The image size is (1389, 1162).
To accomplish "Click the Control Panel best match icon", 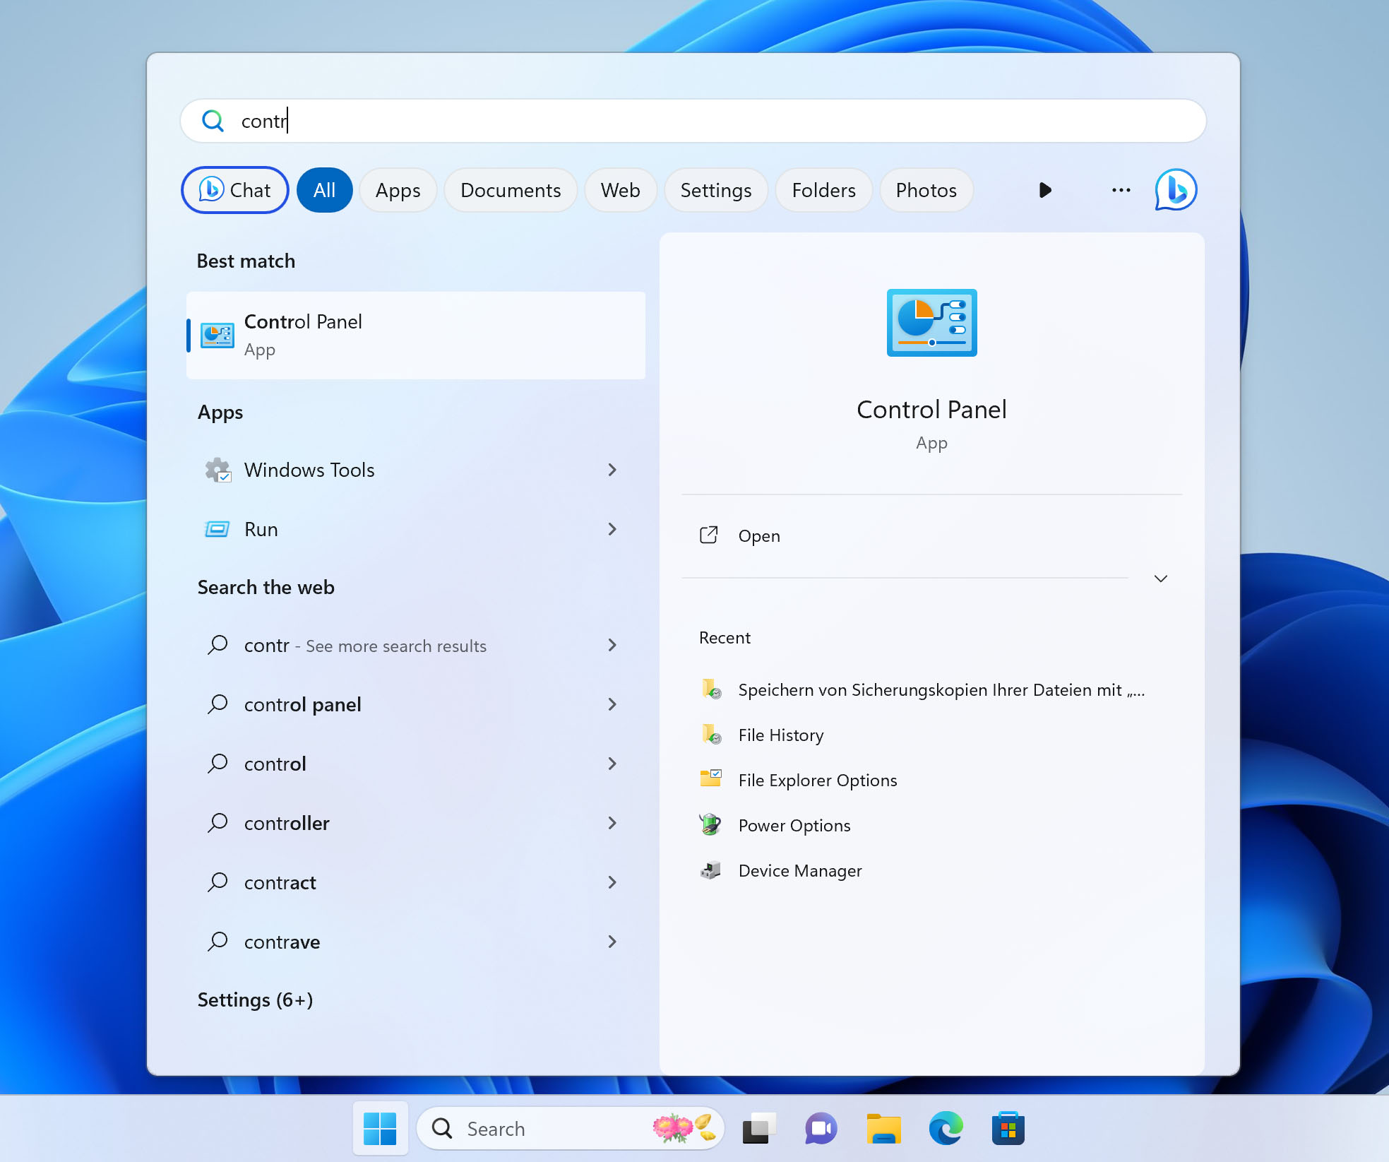I will [x=217, y=336].
